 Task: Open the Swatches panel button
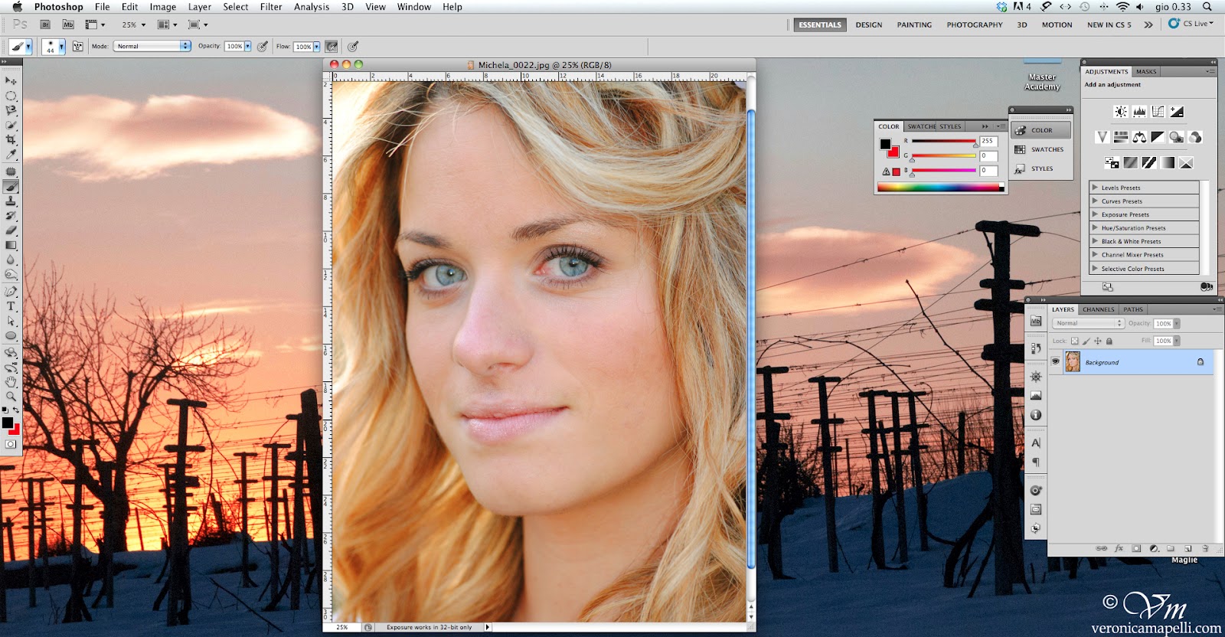tap(1040, 149)
